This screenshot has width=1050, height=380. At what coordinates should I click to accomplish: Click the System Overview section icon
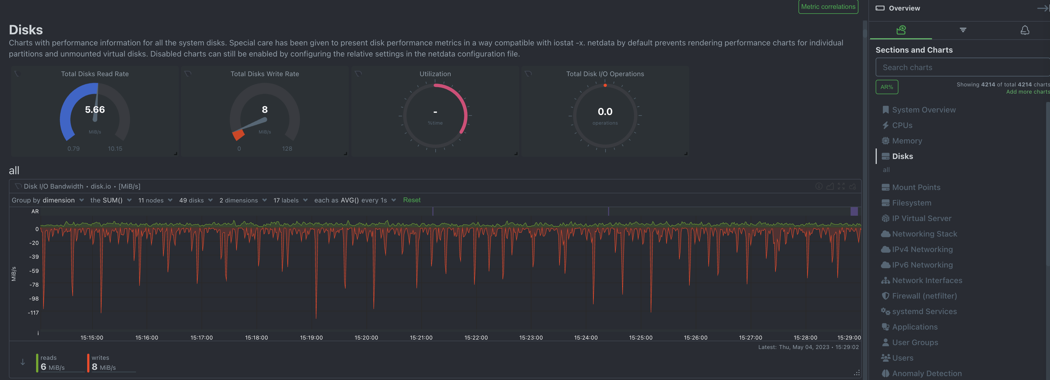885,109
